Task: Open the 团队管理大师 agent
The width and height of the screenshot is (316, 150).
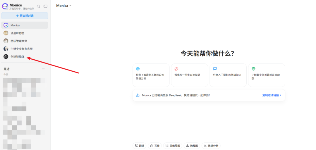Action: (25, 41)
